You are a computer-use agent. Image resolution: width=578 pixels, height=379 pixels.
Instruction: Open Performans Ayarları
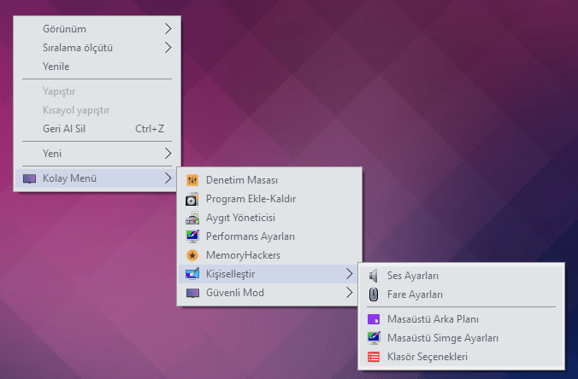click(269, 236)
